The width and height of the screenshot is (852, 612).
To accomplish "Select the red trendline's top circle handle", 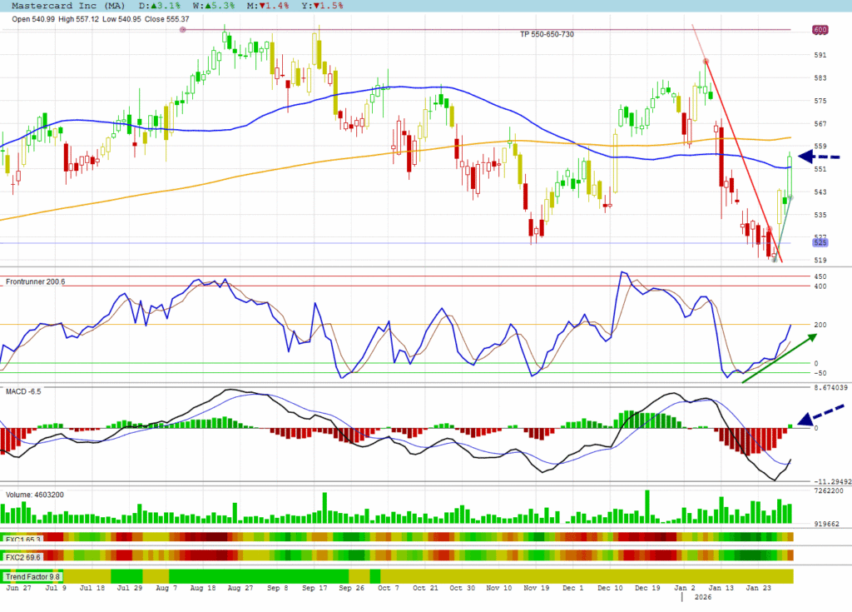I will point(706,61).
